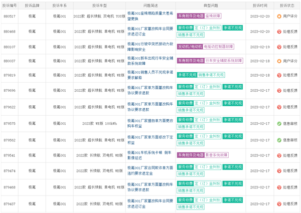Click complaint number 879819
The height and width of the screenshot is (213, 301).
click(10, 75)
